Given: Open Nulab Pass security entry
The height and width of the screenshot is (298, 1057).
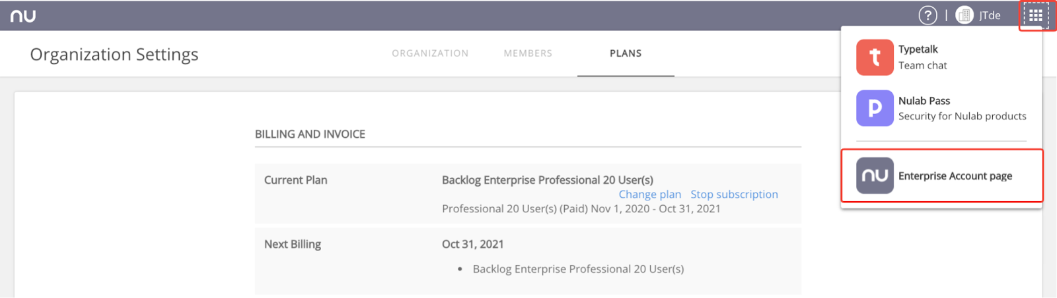Looking at the screenshot, I should 941,108.
